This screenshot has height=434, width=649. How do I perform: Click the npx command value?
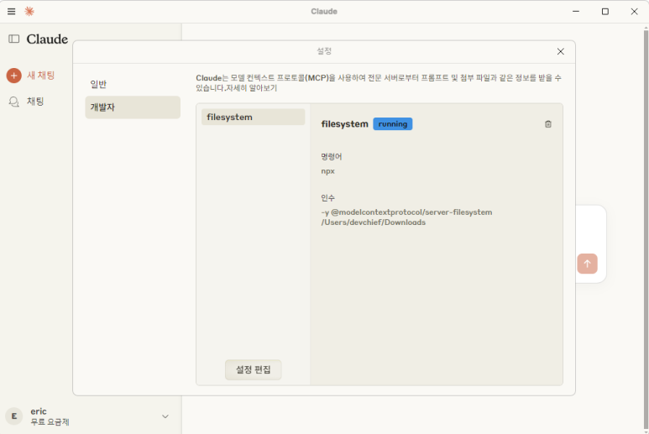tap(327, 171)
